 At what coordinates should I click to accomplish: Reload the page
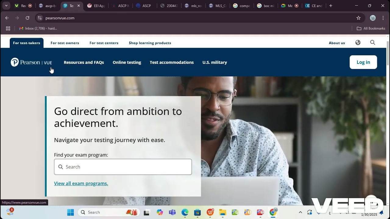(x=27, y=18)
